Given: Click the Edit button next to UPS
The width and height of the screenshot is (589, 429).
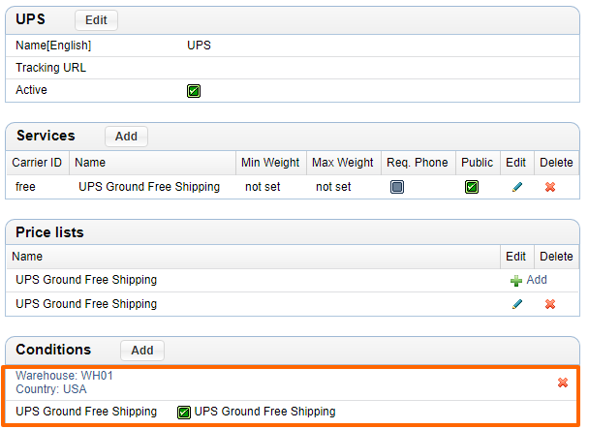Looking at the screenshot, I should 96,20.
